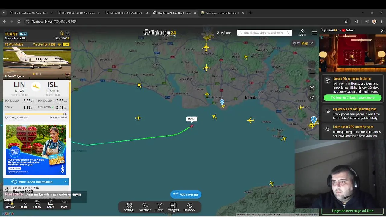
Task: Click Try free for 7 days button
Action: (353, 98)
